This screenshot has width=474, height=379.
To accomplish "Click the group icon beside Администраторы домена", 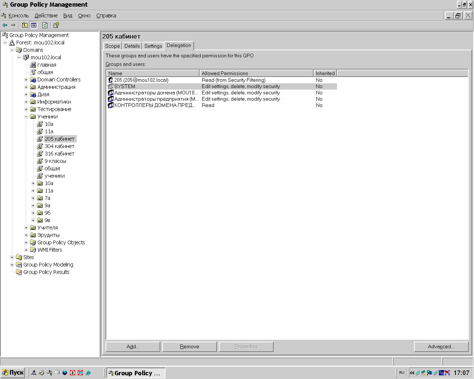I will coord(110,93).
